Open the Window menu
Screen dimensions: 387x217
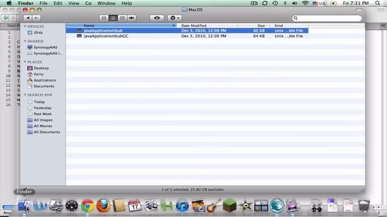pos(106,3)
